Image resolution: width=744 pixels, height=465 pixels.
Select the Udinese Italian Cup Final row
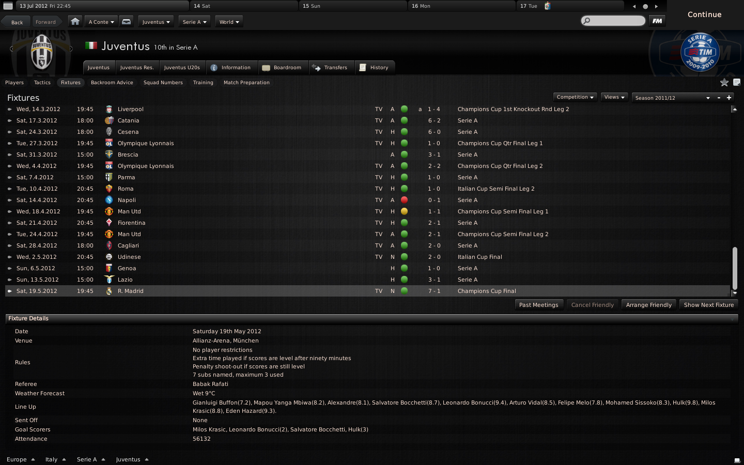click(367, 257)
